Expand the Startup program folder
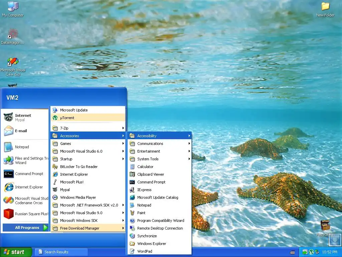Viewport: 342px width, 257px height. click(x=88, y=159)
